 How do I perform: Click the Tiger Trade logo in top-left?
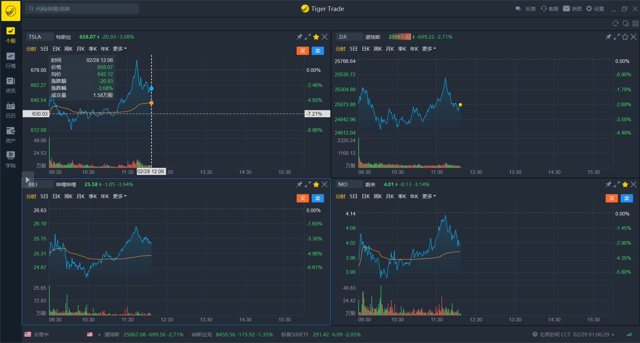(x=11, y=11)
